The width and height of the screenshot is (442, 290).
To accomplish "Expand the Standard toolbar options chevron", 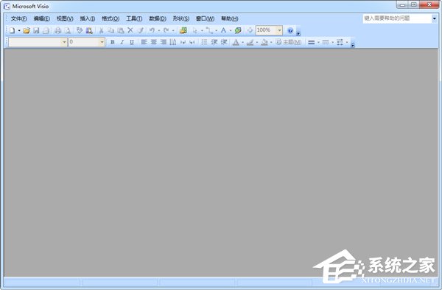I will click(298, 33).
